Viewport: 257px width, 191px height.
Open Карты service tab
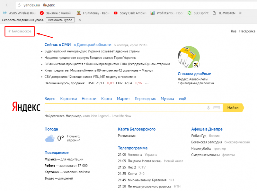[107, 99]
